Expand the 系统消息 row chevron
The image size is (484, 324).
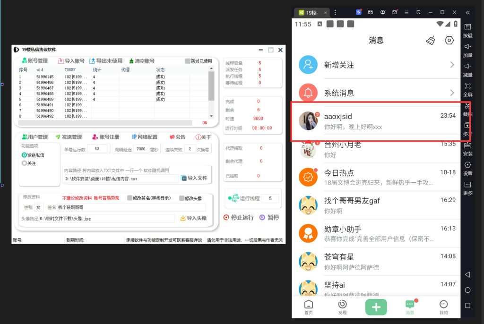click(452, 93)
